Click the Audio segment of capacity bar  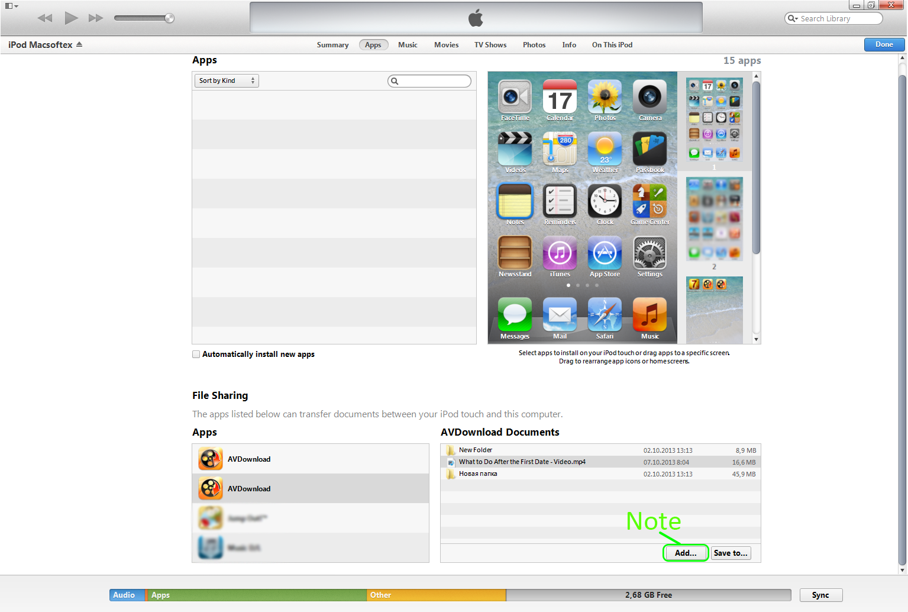(127, 595)
